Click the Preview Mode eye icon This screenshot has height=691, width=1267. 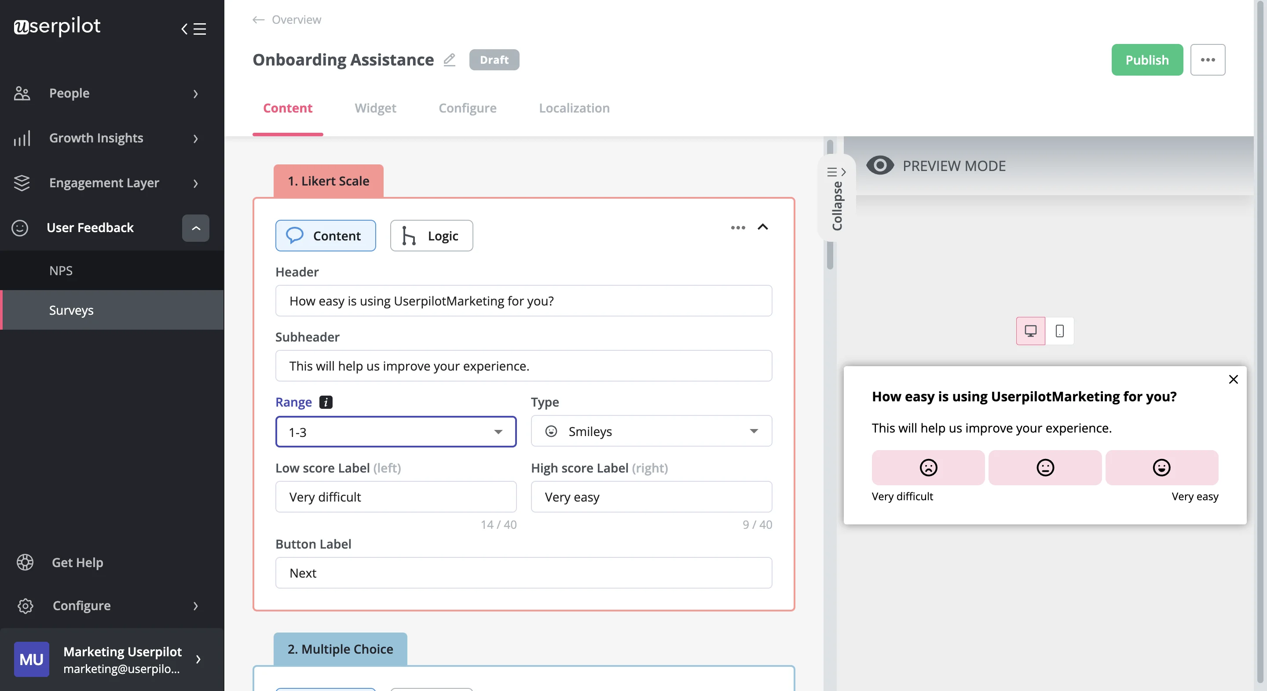(x=880, y=166)
